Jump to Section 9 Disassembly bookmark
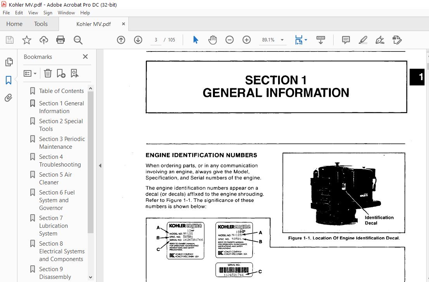 (x=55, y=273)
